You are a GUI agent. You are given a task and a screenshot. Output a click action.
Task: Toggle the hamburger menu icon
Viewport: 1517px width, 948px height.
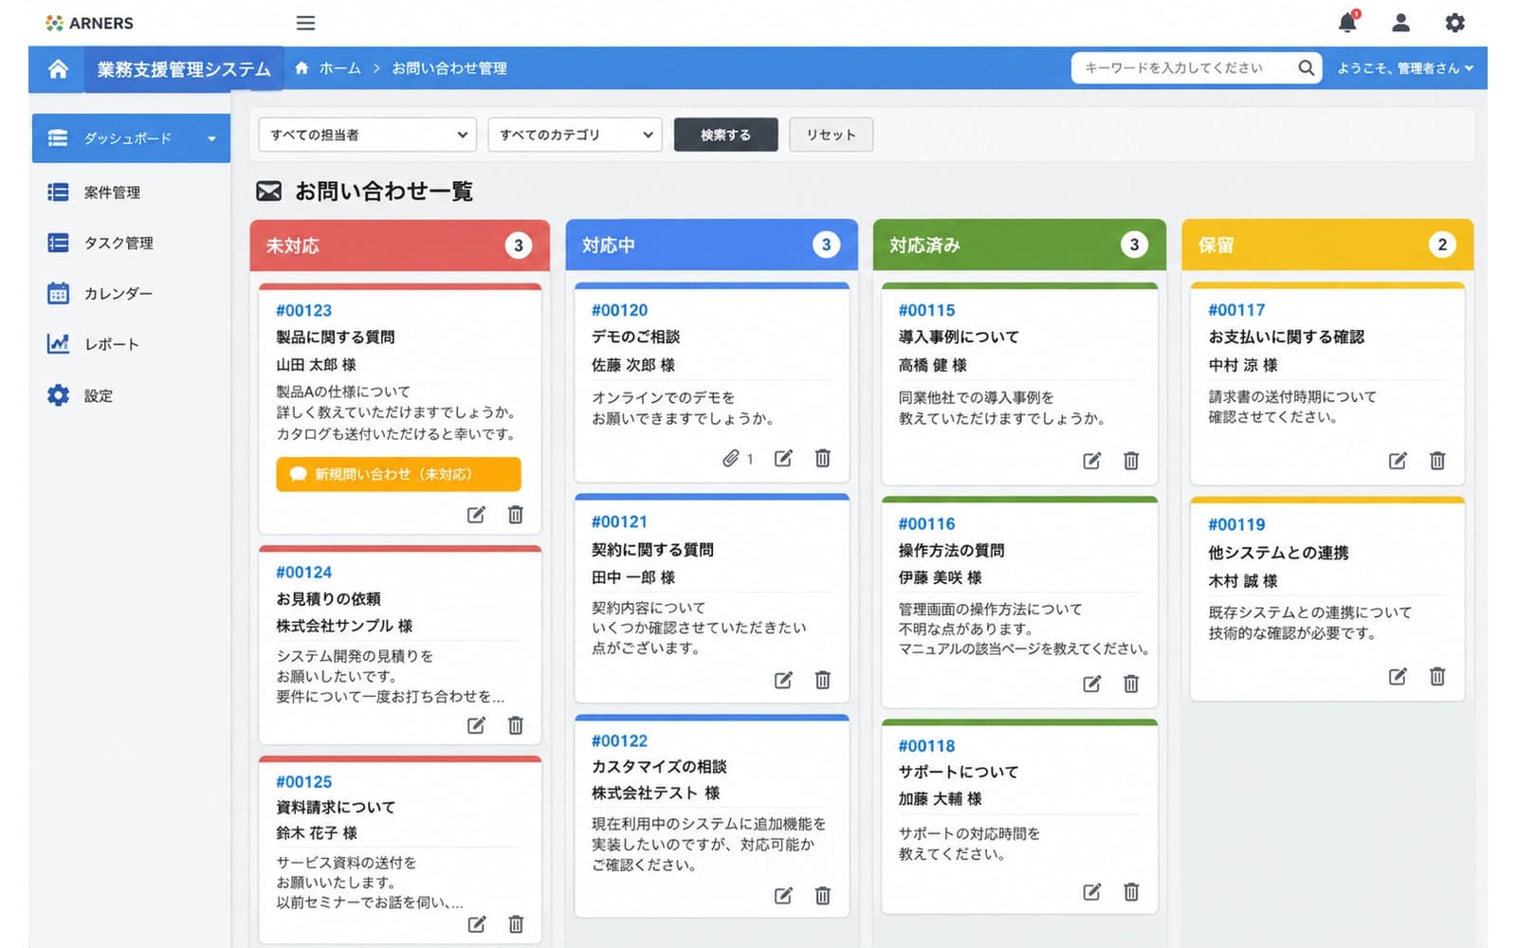[x=305, y=23]
